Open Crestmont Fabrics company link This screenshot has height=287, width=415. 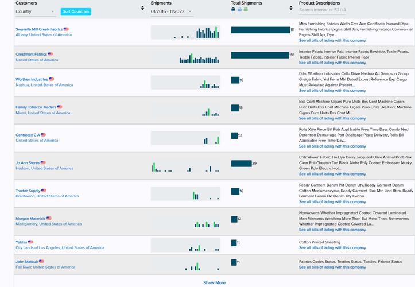click(31, 55)
